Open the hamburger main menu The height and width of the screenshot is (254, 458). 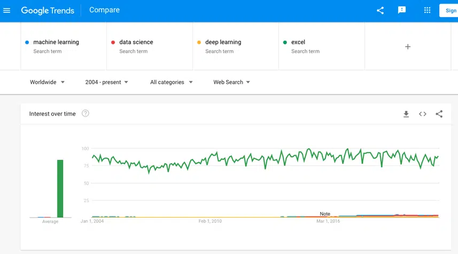tap(7, 11)
